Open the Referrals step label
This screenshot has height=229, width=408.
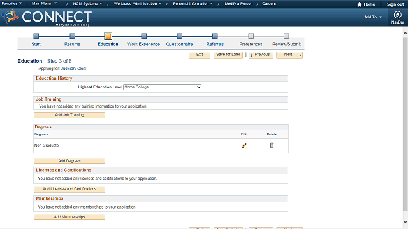[215, 44]
